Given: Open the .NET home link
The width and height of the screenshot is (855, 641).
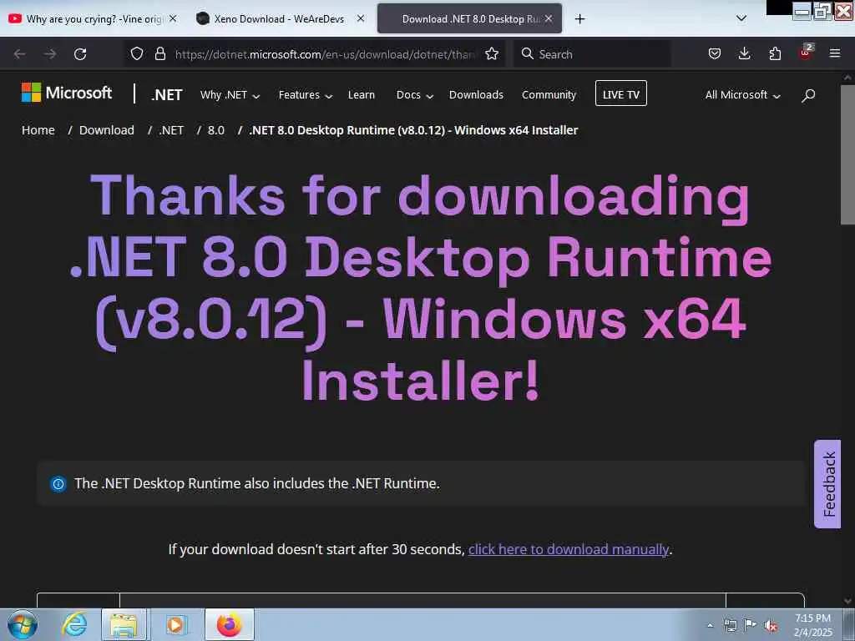Looking at the screenshot, I should click(167, 95).
